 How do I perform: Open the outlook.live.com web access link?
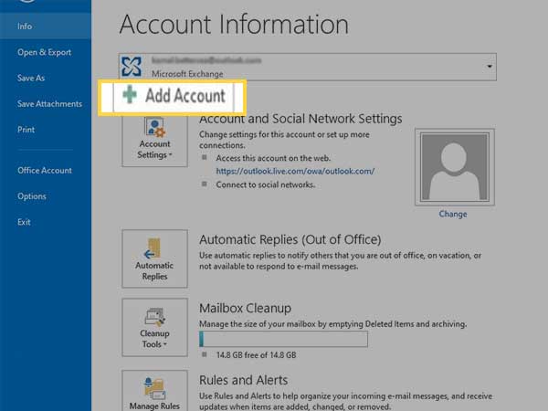(295, 172)
